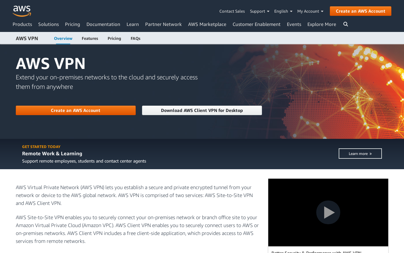Click the AWS VPN hero heading

point(51,63)
